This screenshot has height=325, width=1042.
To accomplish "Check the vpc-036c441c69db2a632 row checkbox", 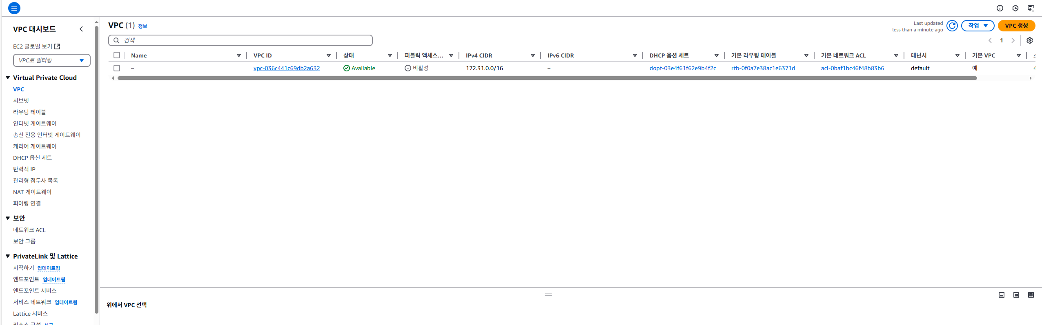I will tap(117, 68).
